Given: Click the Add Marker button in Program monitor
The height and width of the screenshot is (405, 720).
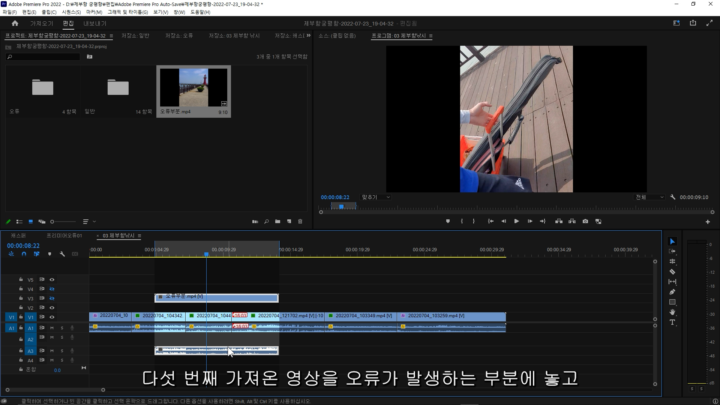Looking at the screenshot, I should point(448,221).
